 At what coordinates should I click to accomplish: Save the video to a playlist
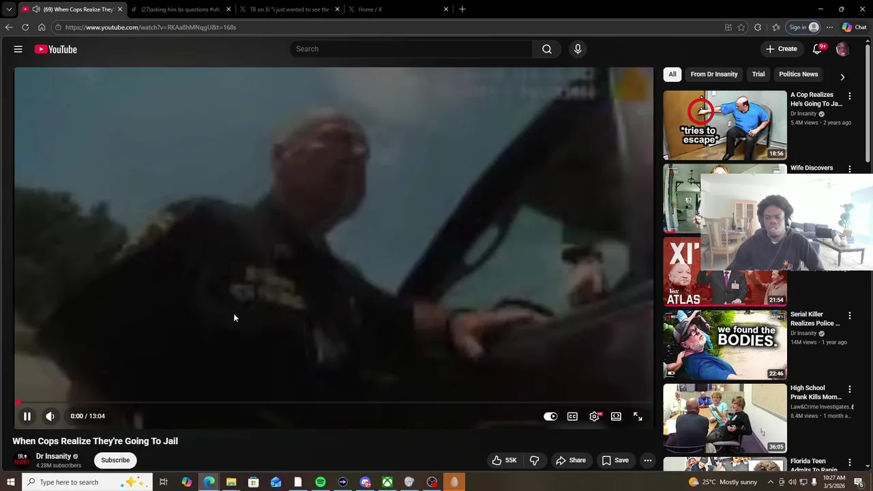coord(615,460)
